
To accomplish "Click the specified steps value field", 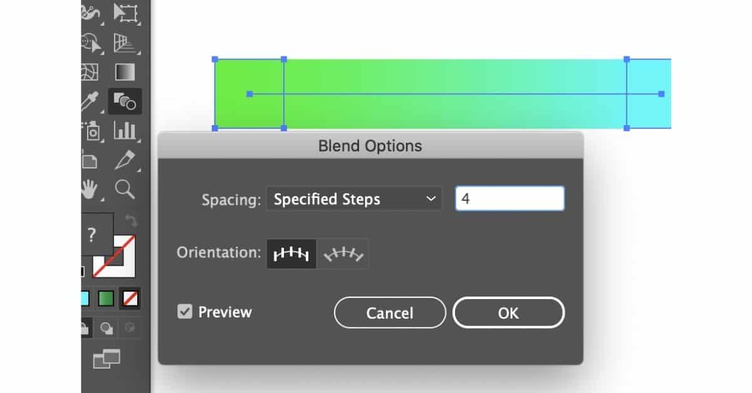I will point(509,198).
